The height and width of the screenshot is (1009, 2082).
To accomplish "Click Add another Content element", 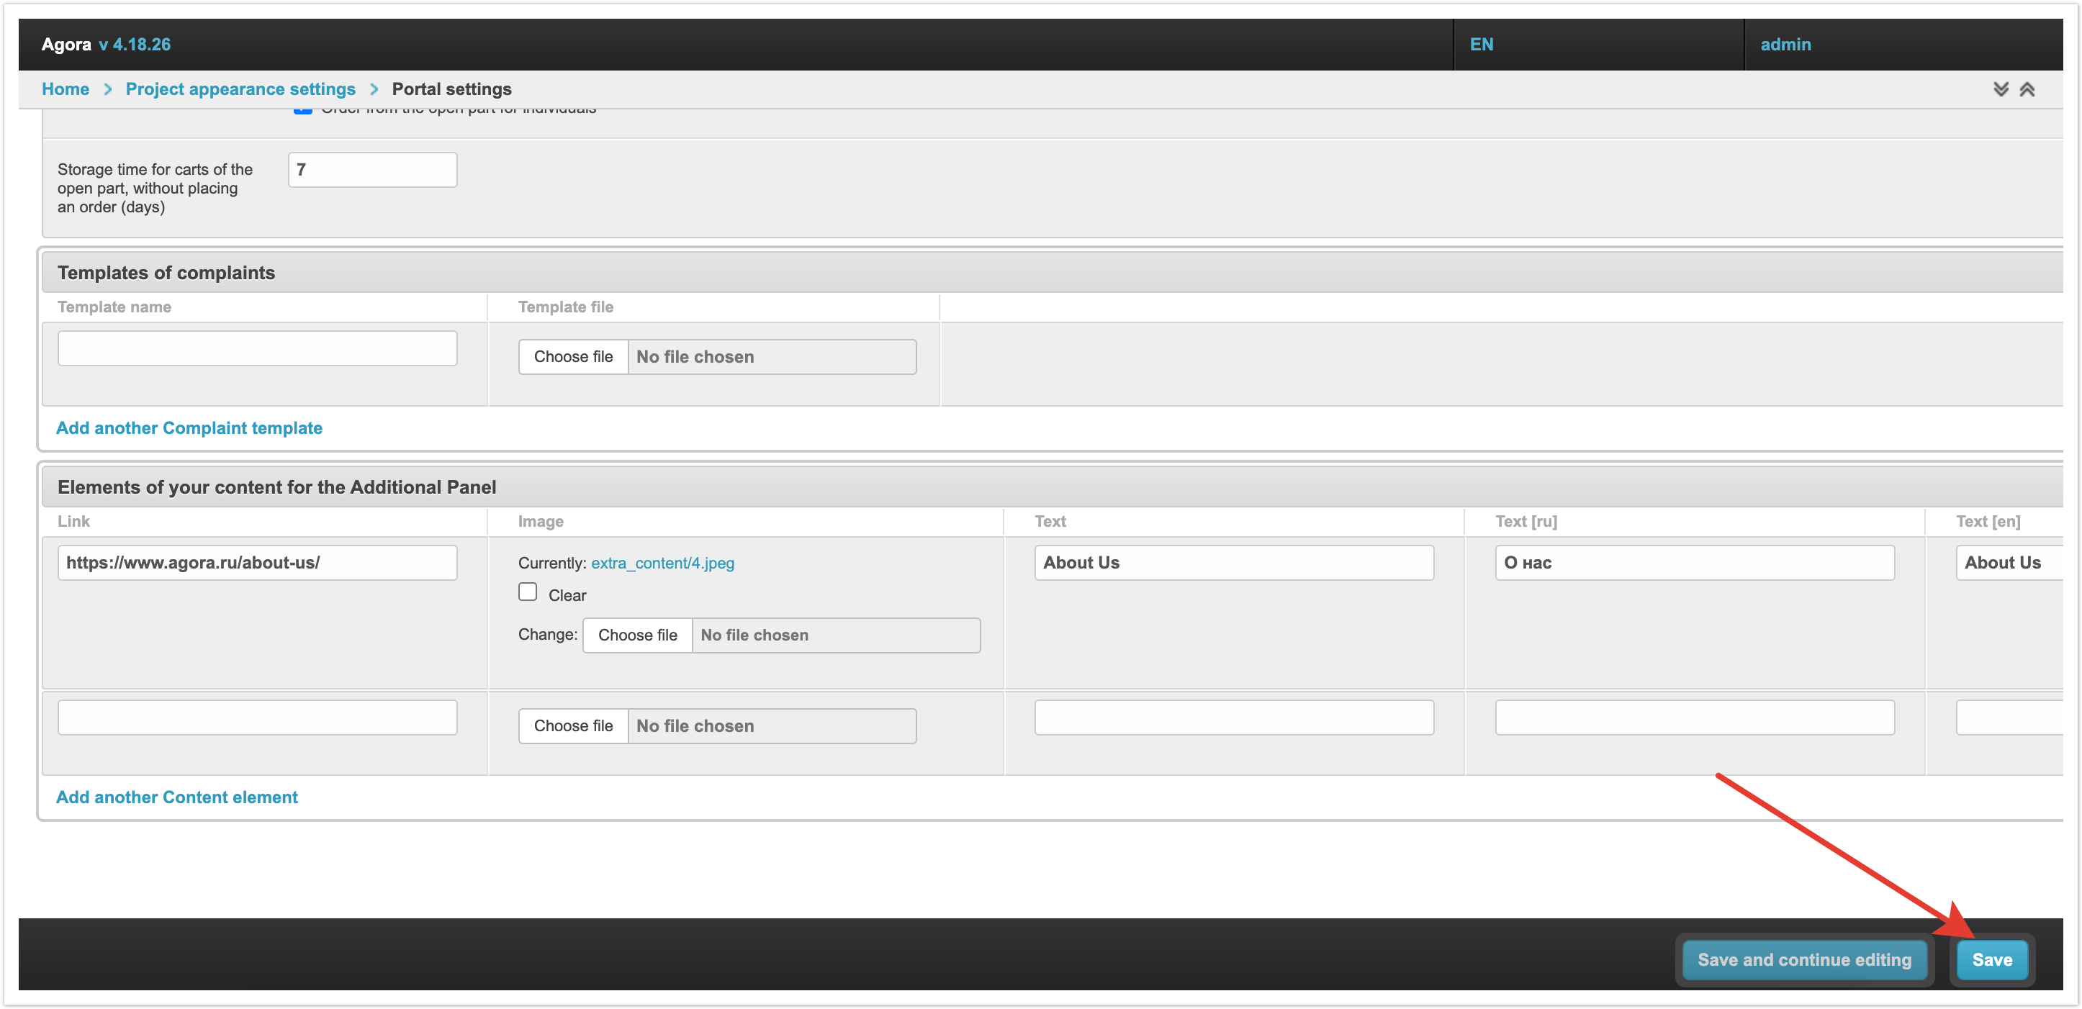I will [x=177, y=797].
